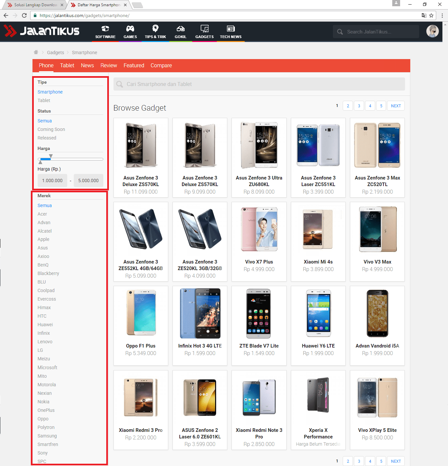Click Cari Smartphone dan Tablet search box
Image resolution: width=448 pixels, height=466 pixels.
click(259, 84)
